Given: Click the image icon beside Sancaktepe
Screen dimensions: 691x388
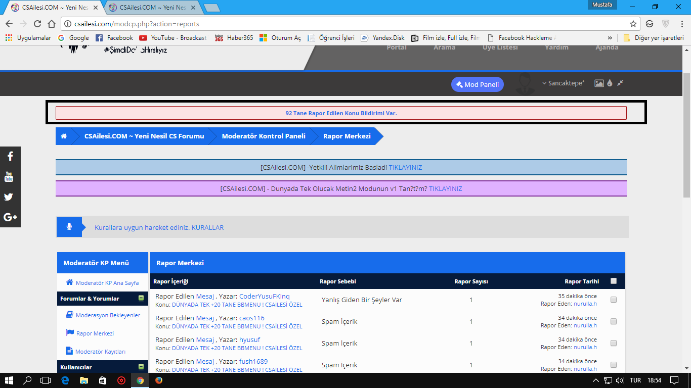Looking at the screenshot, I should 599,83.
